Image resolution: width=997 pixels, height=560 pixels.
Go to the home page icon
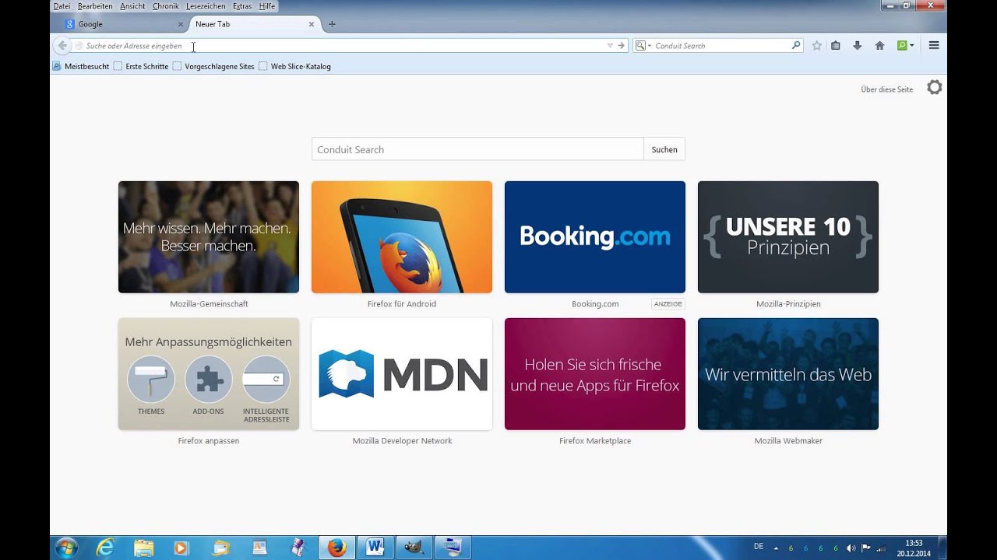[879, 45]
